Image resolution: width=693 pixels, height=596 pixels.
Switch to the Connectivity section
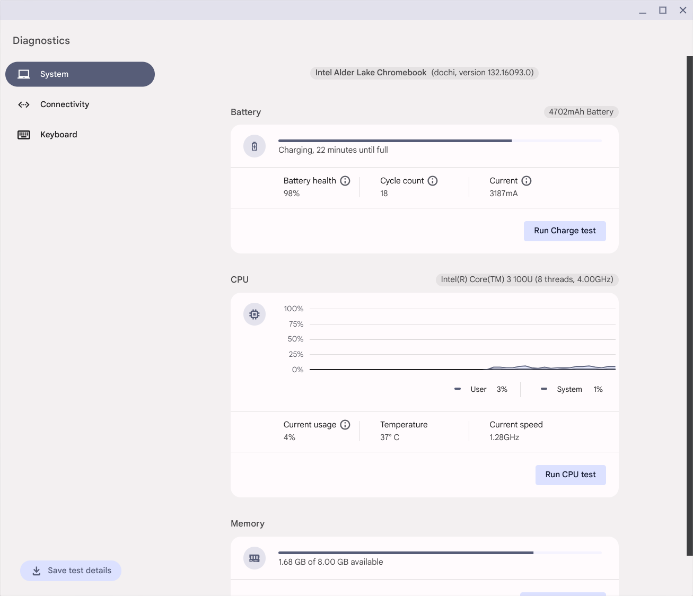(x=64, y=104)
